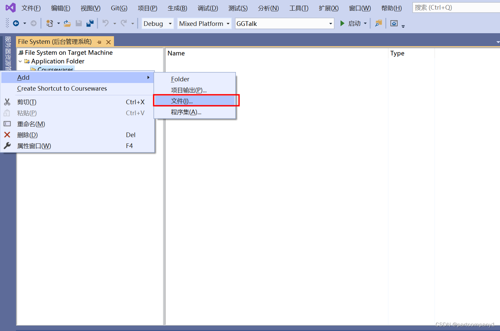Screen dimensions: 500x331
Task: Open the 帮助(H) menu
Action: click(391, 8)
